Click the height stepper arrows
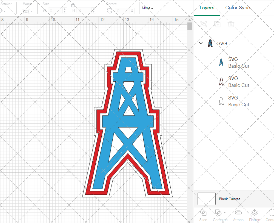The image size is (274, 223). 93,10
